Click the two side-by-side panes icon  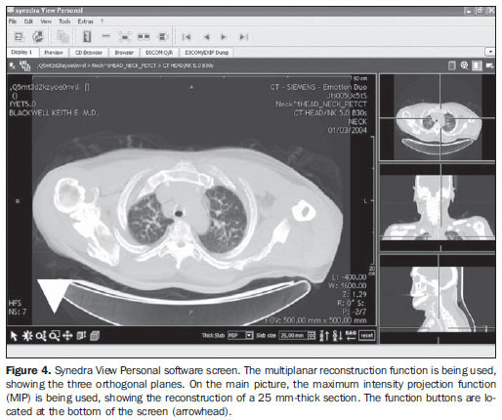tap(144, 37)
